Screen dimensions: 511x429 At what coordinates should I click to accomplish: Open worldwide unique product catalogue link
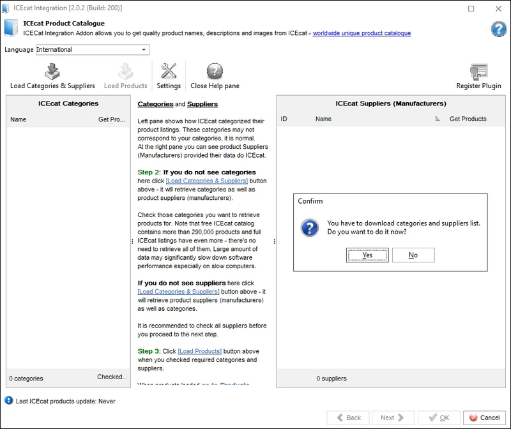362,33
